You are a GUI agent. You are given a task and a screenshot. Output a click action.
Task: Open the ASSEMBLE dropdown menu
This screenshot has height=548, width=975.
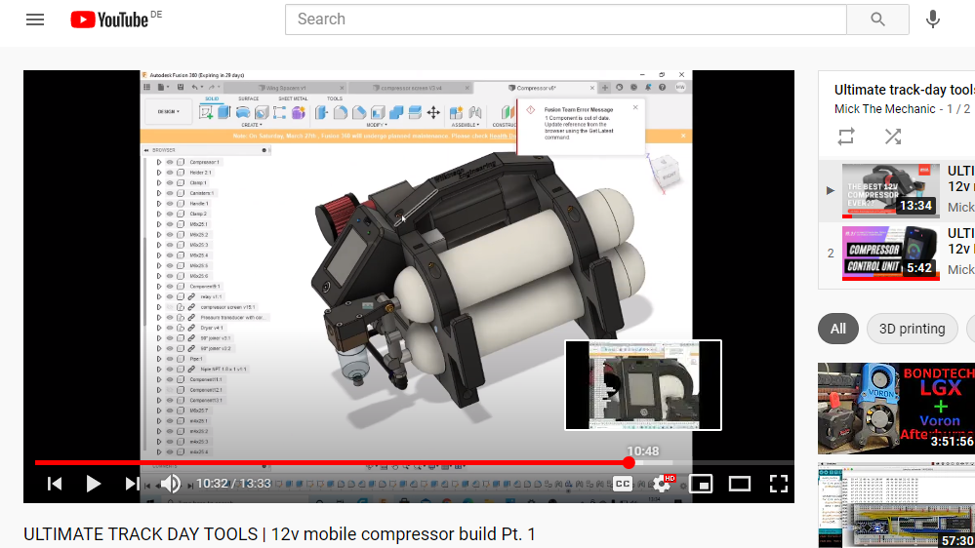coord(464,125)
